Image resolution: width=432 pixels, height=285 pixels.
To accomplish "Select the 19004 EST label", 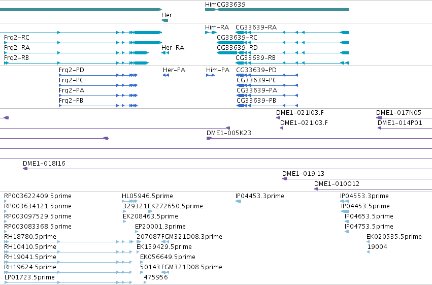I will [x=377, y=247].
